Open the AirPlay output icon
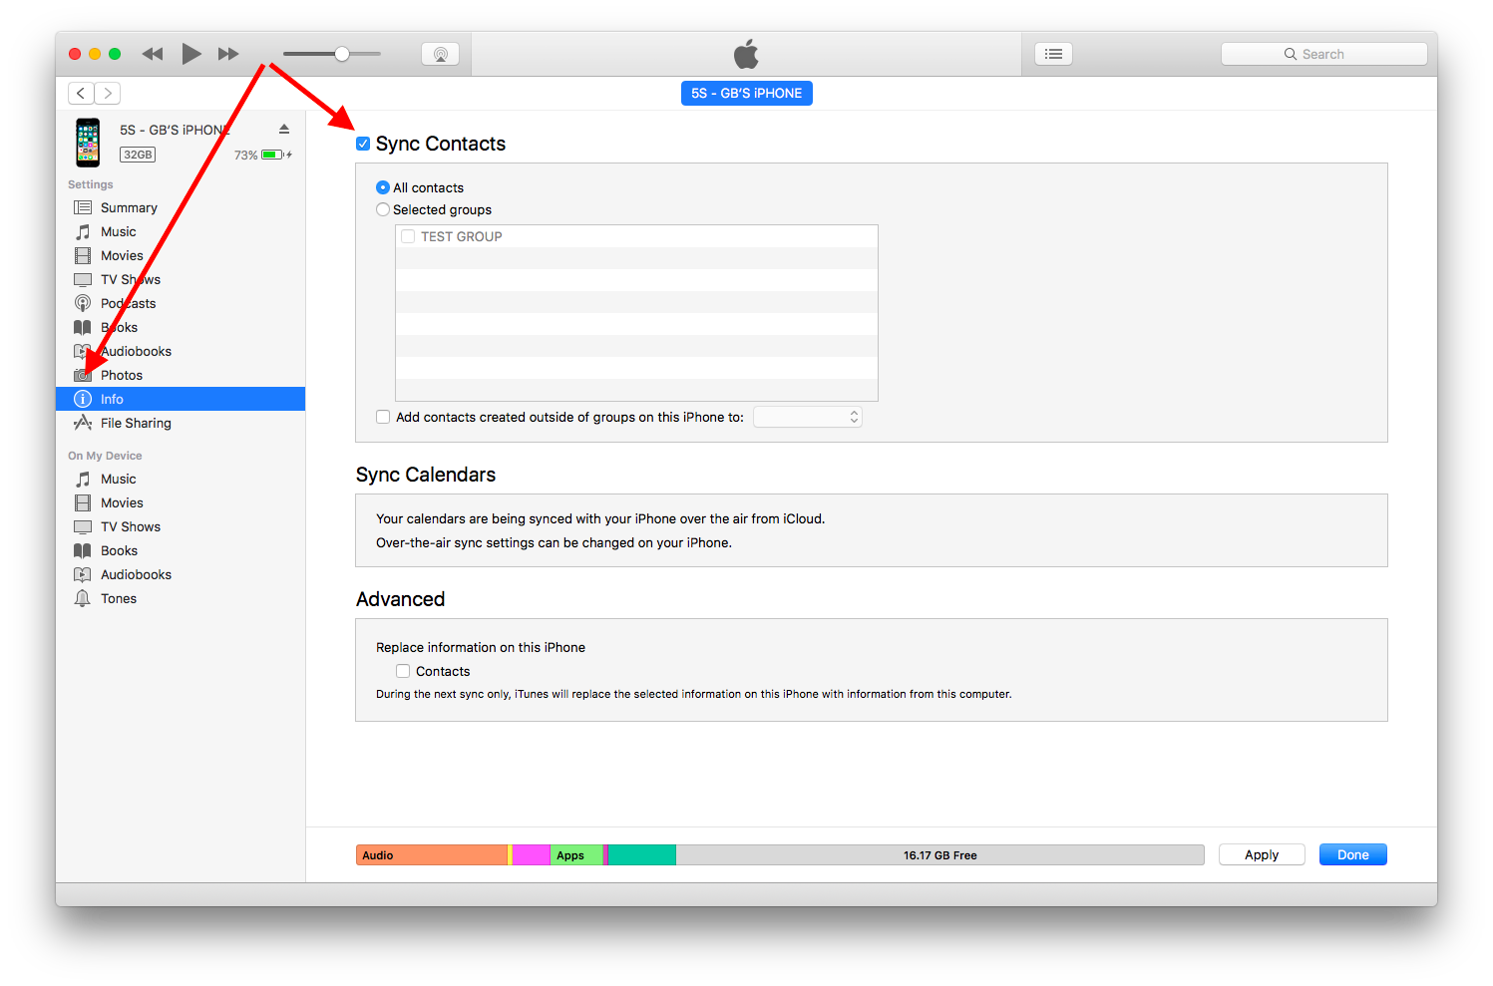1493x986 pixels. 440,54
